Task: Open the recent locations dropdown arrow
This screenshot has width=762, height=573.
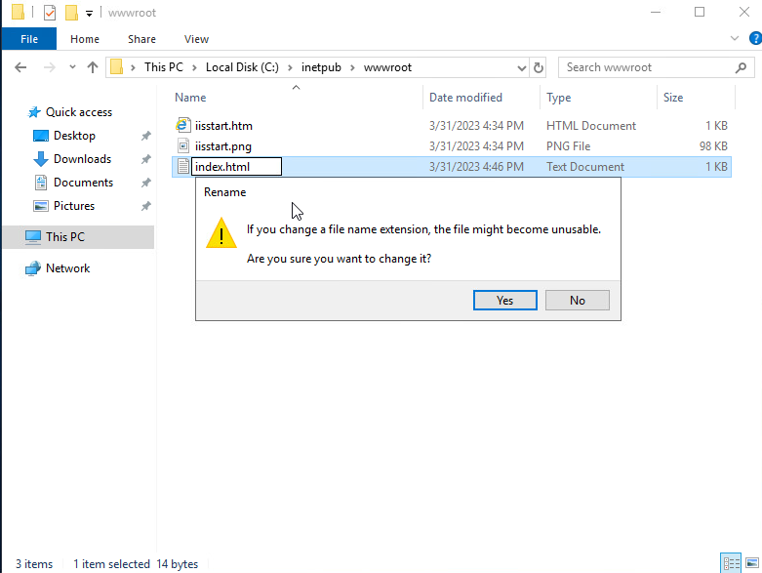Action: (72, 67)
